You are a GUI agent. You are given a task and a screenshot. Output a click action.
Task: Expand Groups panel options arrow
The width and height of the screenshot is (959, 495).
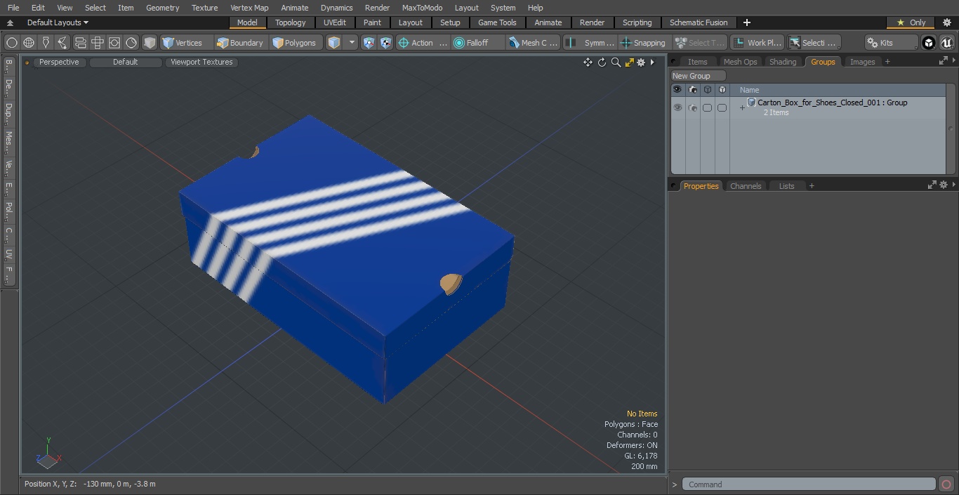tap(954, 61)
